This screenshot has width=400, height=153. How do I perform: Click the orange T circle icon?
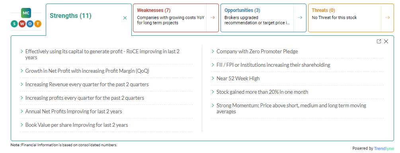(x=37, y=24)
